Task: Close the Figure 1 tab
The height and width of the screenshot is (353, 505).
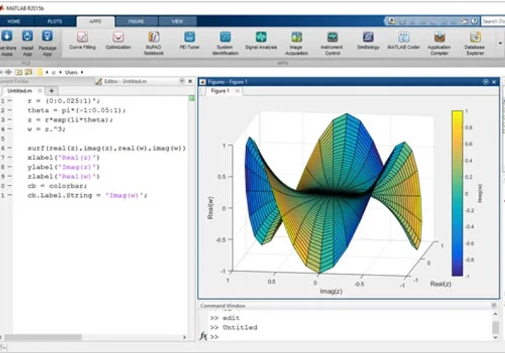Action: [x=237, y=91]
